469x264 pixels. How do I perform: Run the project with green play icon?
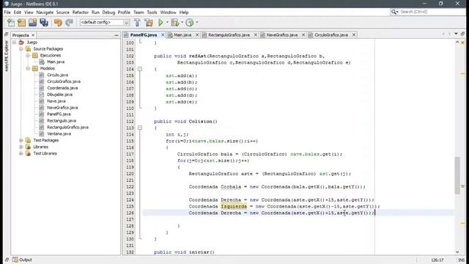(160, 23)
